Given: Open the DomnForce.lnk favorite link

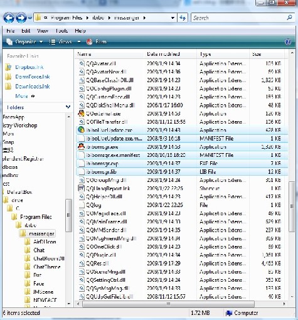Looking at the screenshot, I should (33, 77).
